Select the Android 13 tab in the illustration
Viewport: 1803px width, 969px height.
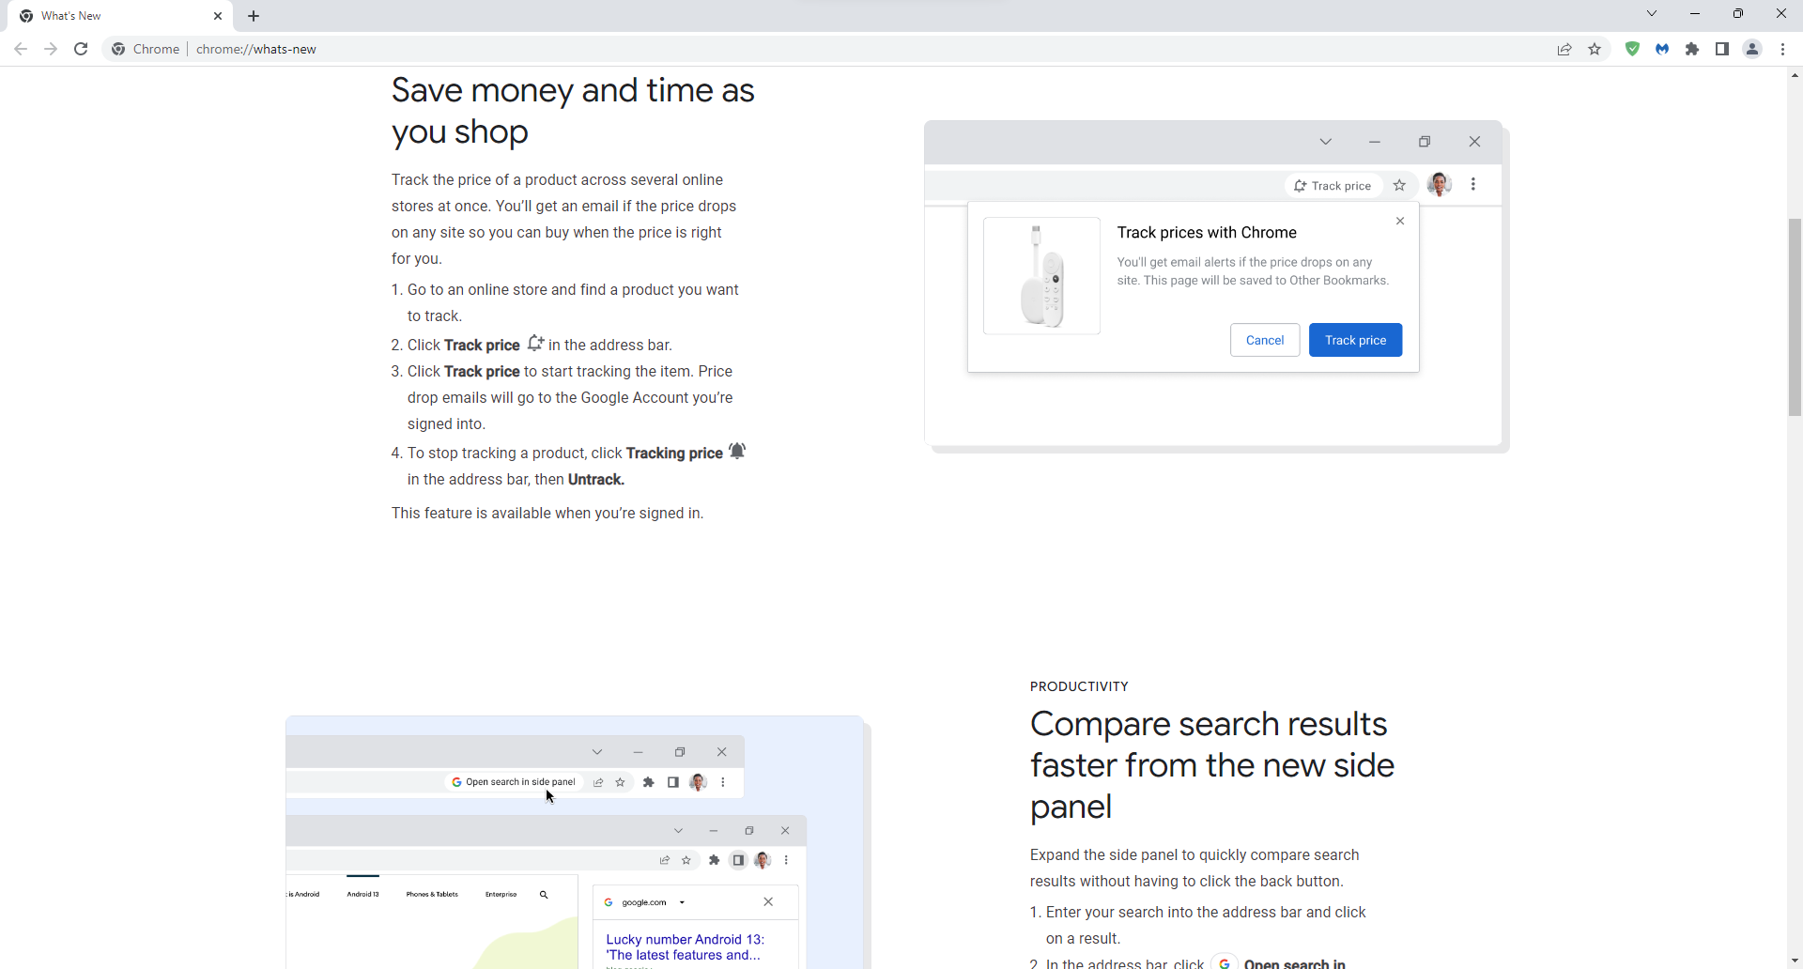362,894
